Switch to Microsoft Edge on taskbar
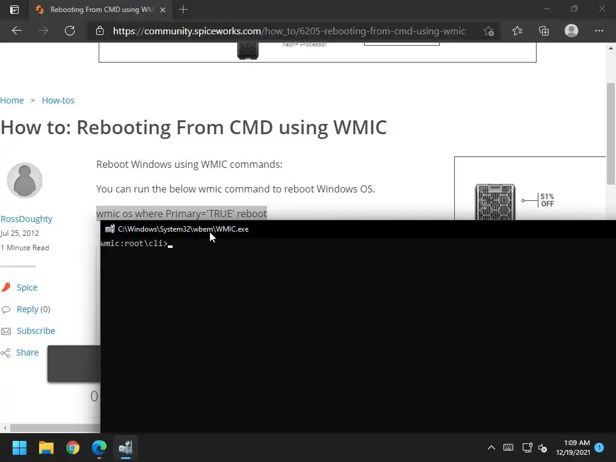Viewport: 616px width, 462px height. [99, 447]
